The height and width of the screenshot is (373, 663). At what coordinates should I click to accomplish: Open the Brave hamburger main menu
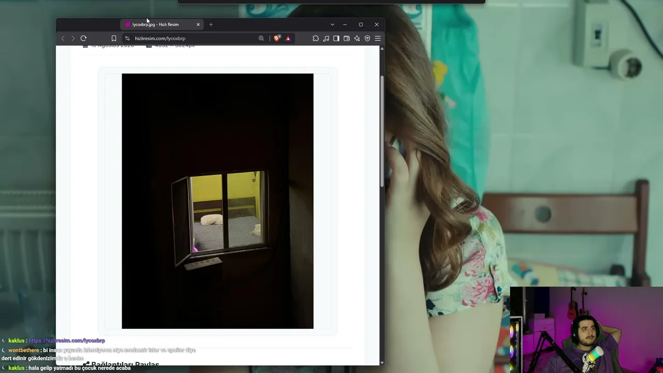(x=378, y=38)
